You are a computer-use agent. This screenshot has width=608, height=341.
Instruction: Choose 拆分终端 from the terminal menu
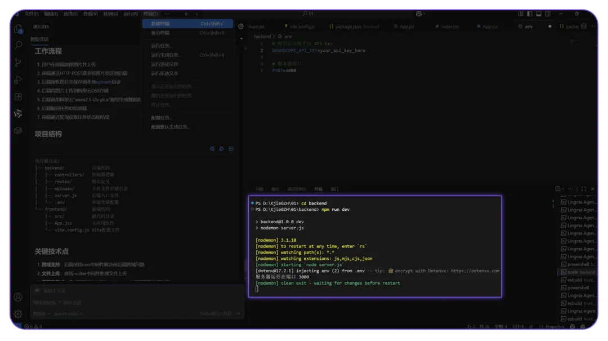click(187, 33)
